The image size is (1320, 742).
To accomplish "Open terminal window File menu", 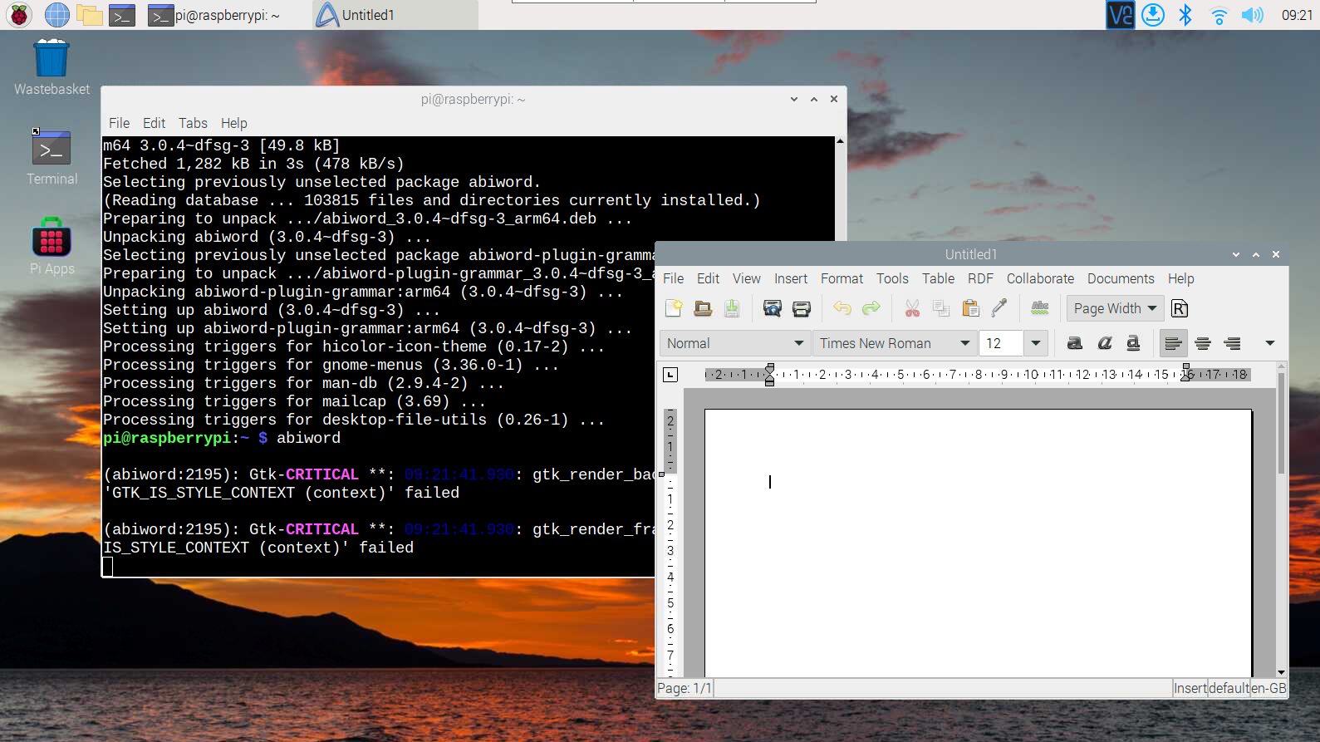I will [119, 123].
